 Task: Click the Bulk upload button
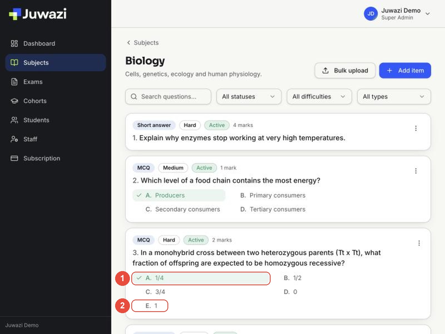click(345, 70)
